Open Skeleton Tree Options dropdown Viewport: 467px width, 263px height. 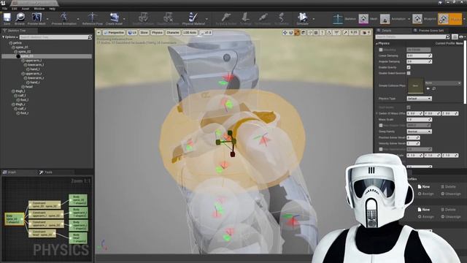(10, 37)
